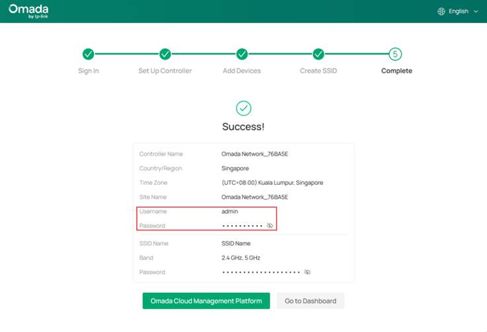The width and height of the screenshot is (487, 332).
Task: Click the step 5 Complete circle
Action: [x=396, y=54]
